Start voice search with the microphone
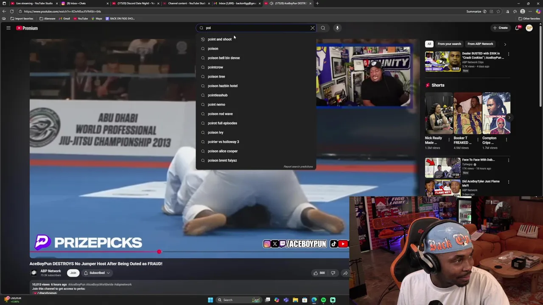This screenshot has width=543, height=305. [337, 28]
